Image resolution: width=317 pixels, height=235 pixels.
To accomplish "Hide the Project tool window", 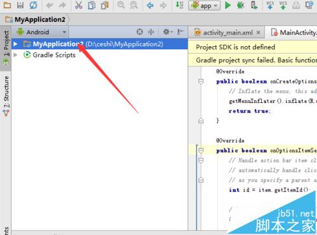I will [180, 32].
